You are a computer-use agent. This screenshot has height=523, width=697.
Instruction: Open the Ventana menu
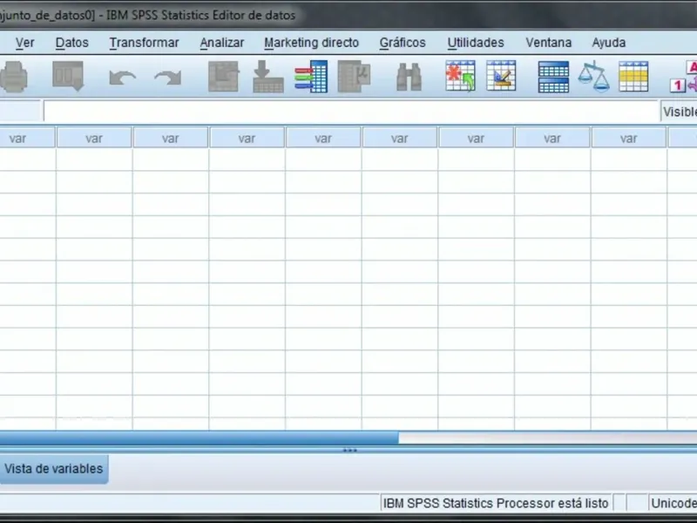click(x=549, y=43)
